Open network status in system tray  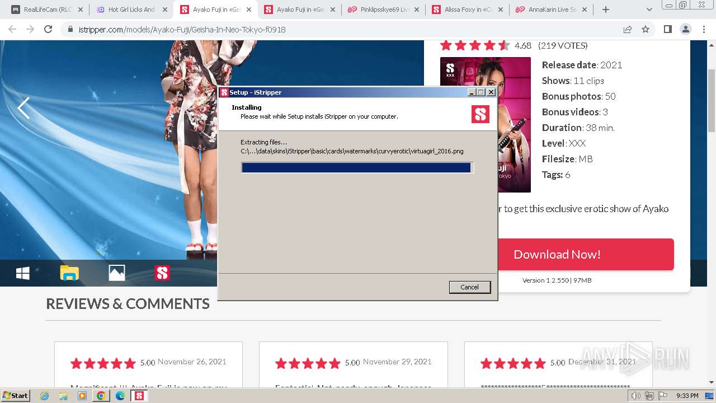(649, 396)
